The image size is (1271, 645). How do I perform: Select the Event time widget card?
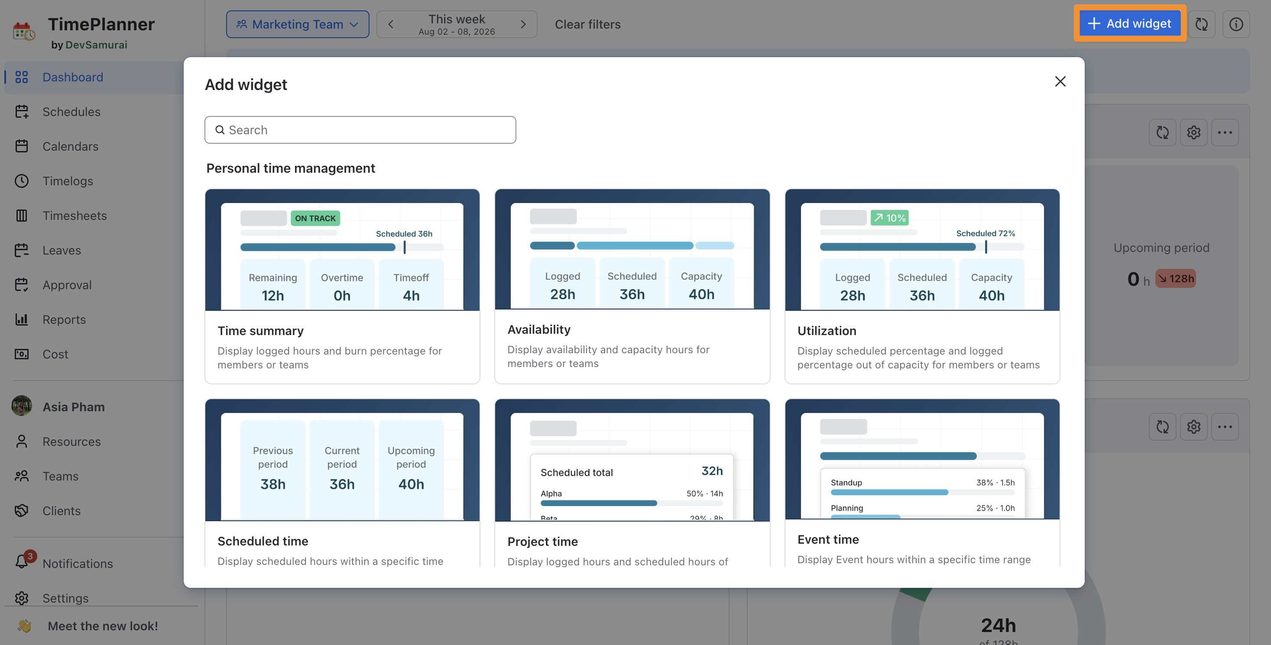(x=922, y=483)
